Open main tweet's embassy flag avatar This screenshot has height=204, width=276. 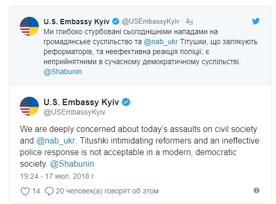coord(29,106)
